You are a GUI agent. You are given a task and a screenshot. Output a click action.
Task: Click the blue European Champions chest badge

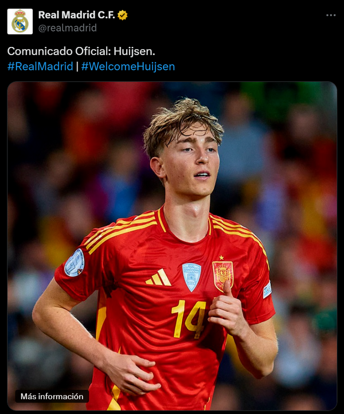pyautogui.click(x=191, y=277)
